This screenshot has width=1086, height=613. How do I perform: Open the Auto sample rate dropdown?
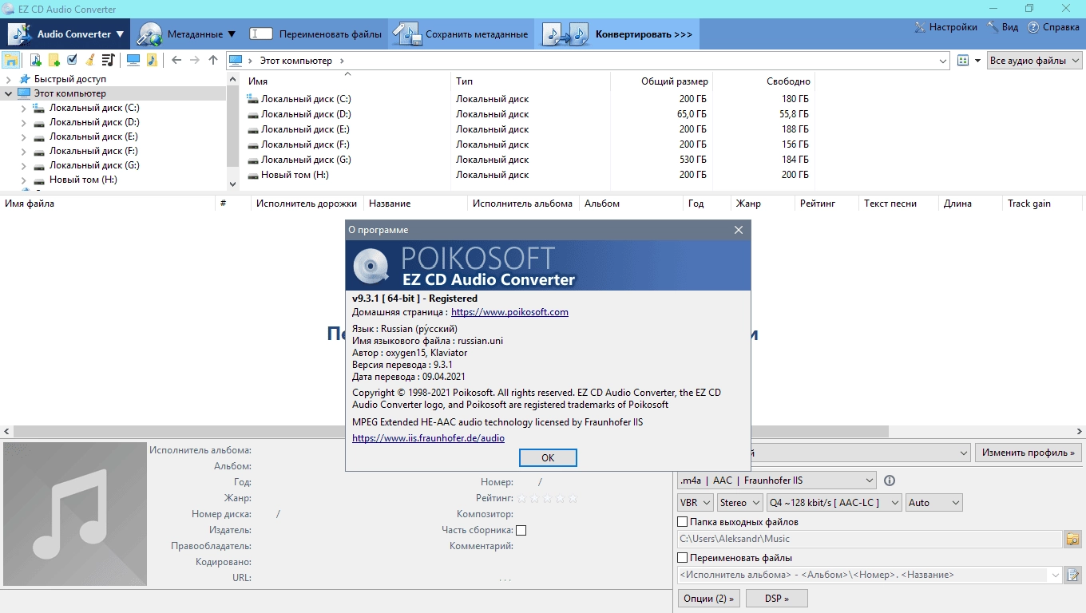click(x=933, y=503)
